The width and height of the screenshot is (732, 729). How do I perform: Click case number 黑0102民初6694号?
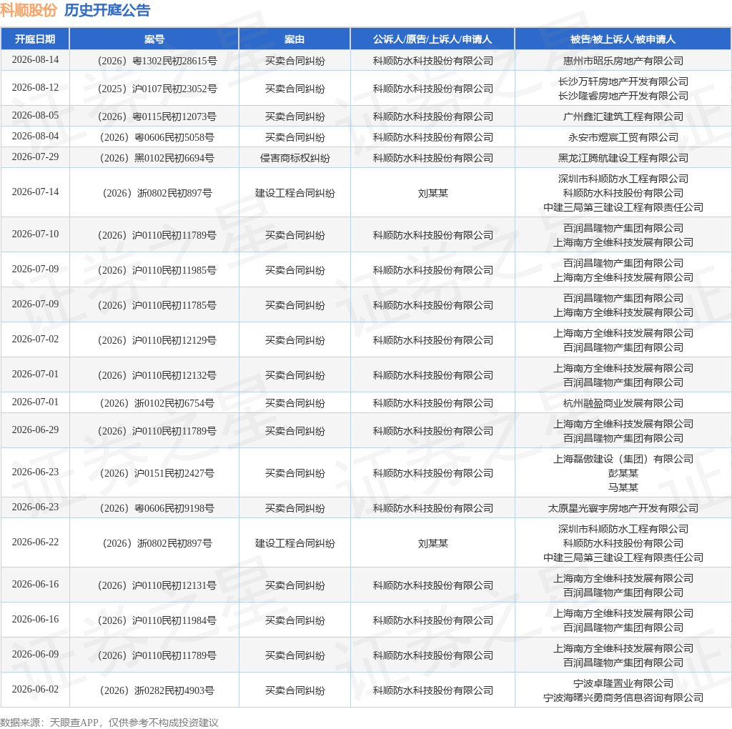pos(157,158)
